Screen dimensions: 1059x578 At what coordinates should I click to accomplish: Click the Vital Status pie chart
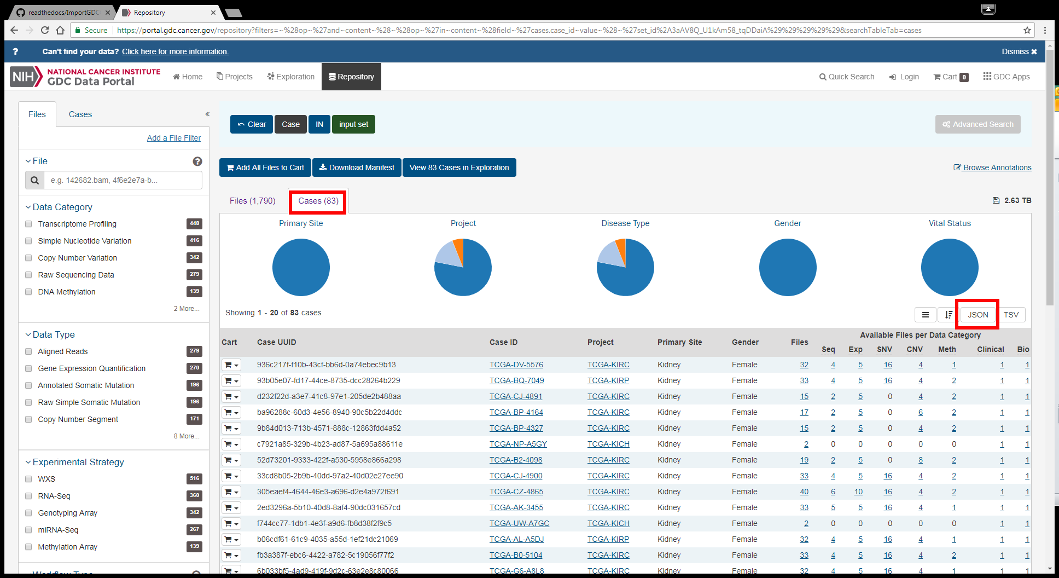950,268
